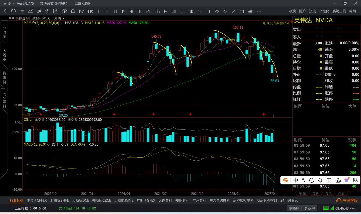
Task: Click the rectangle window layout icon
Action: pyautogui.click(x=242, y=11)
